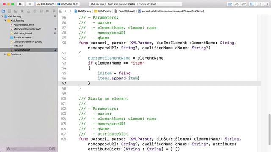Open the related items grid menu
This screenshot has height=152, width=271.
pos(61,11)
